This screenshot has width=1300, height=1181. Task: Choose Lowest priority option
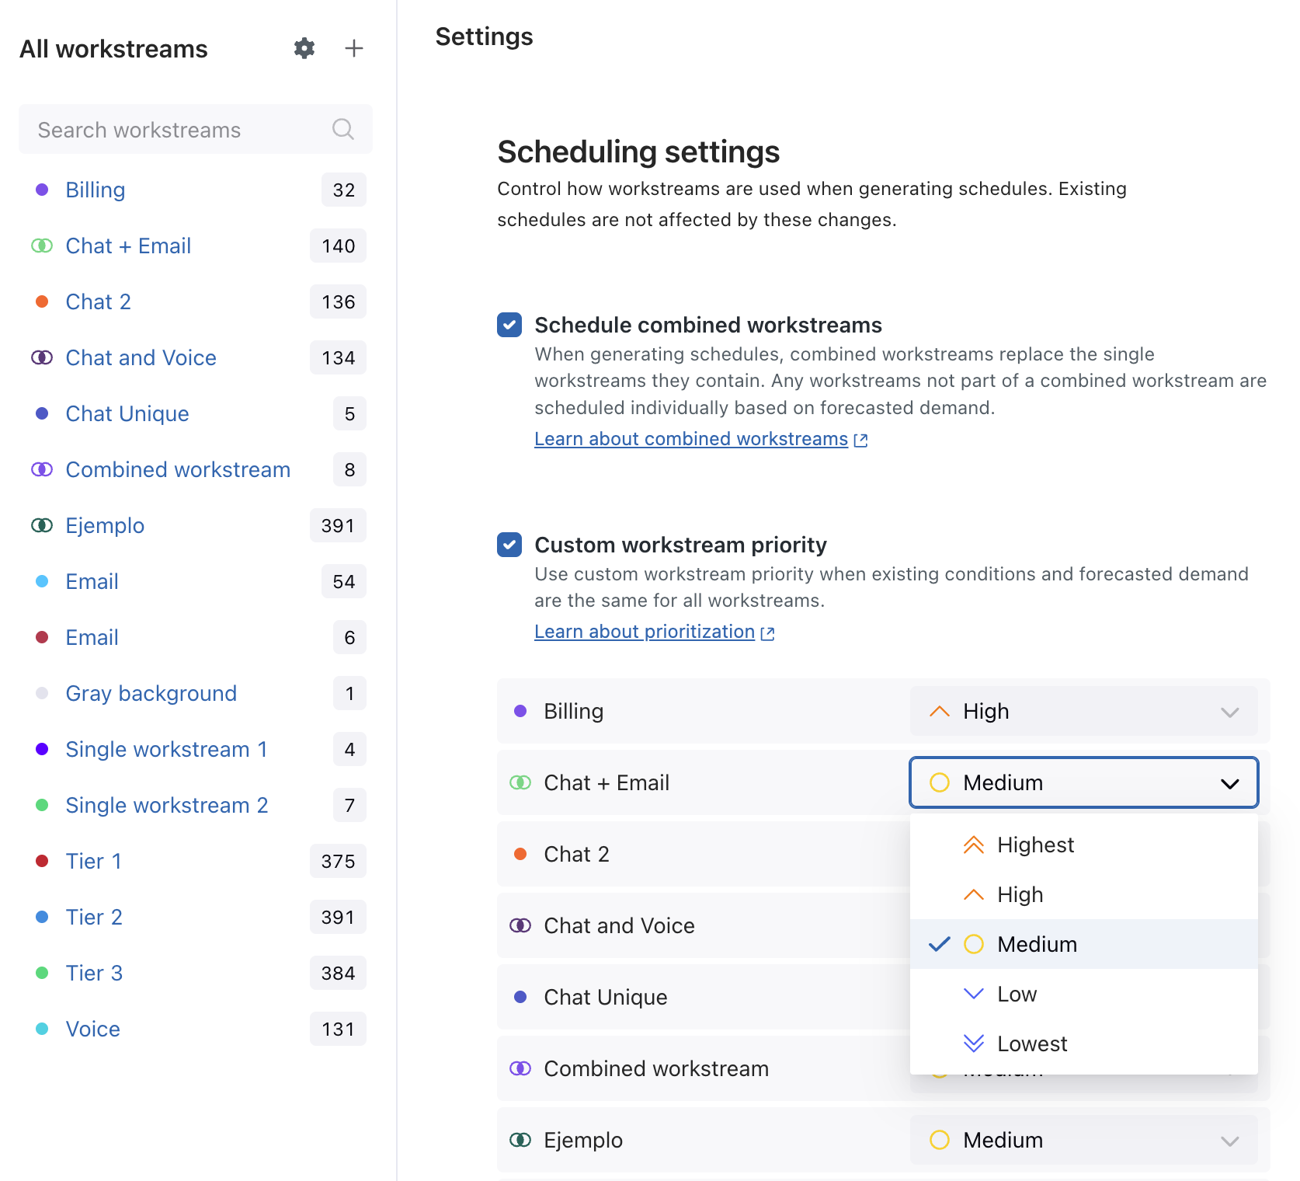pos(1031,1043)
